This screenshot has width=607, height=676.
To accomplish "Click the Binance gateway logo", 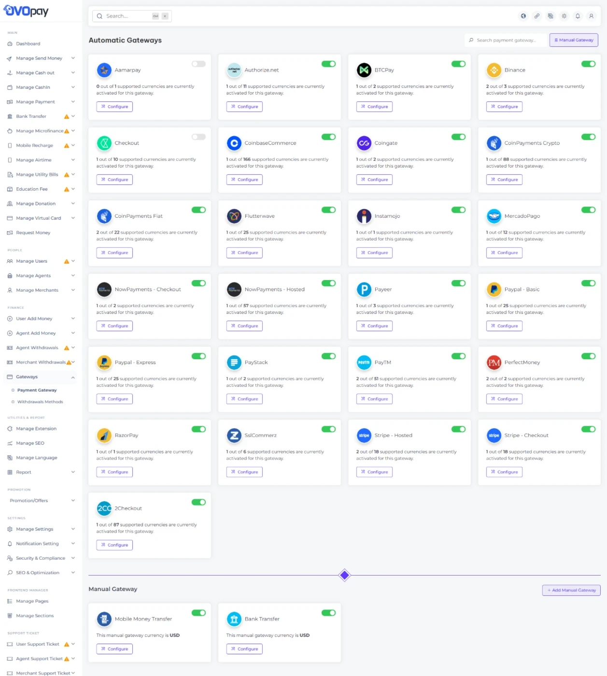I will [x=494, y=70].
